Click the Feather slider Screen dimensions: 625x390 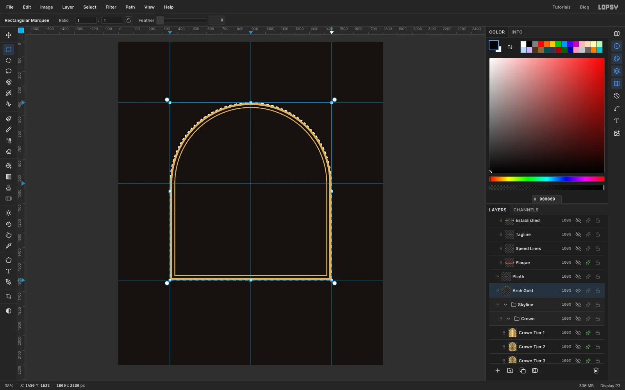pos(182,20)
